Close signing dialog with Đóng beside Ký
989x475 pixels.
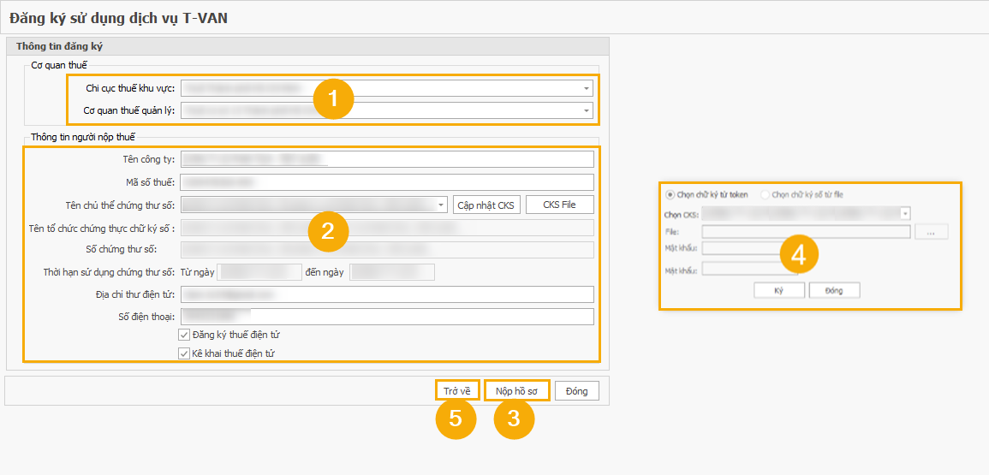pyautogui.click(x=835, y=290)
